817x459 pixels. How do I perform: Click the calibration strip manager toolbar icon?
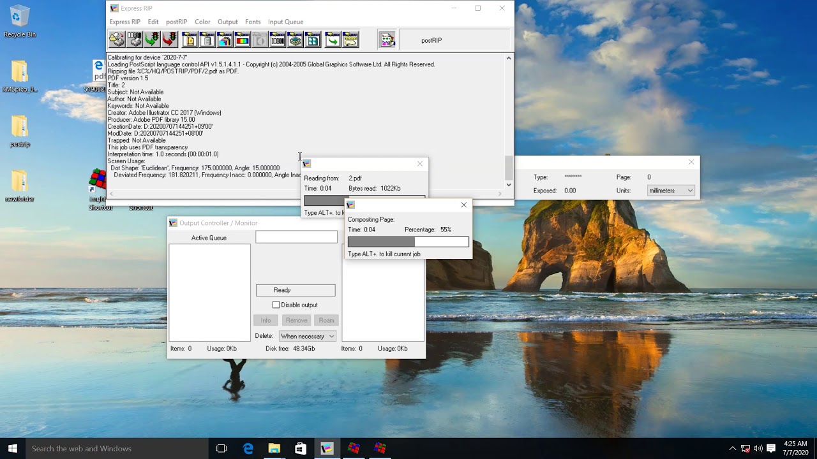pos(278,40)
